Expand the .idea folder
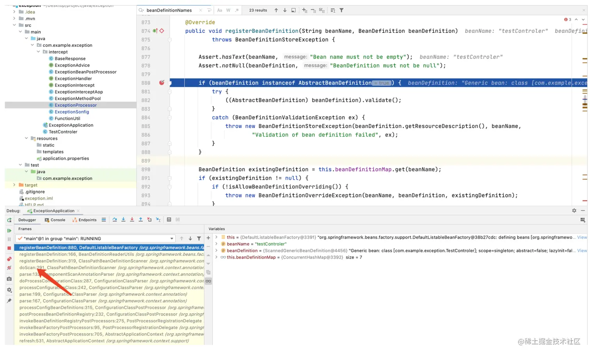This screenshot has width=590, height=355. tap(14, 12)
